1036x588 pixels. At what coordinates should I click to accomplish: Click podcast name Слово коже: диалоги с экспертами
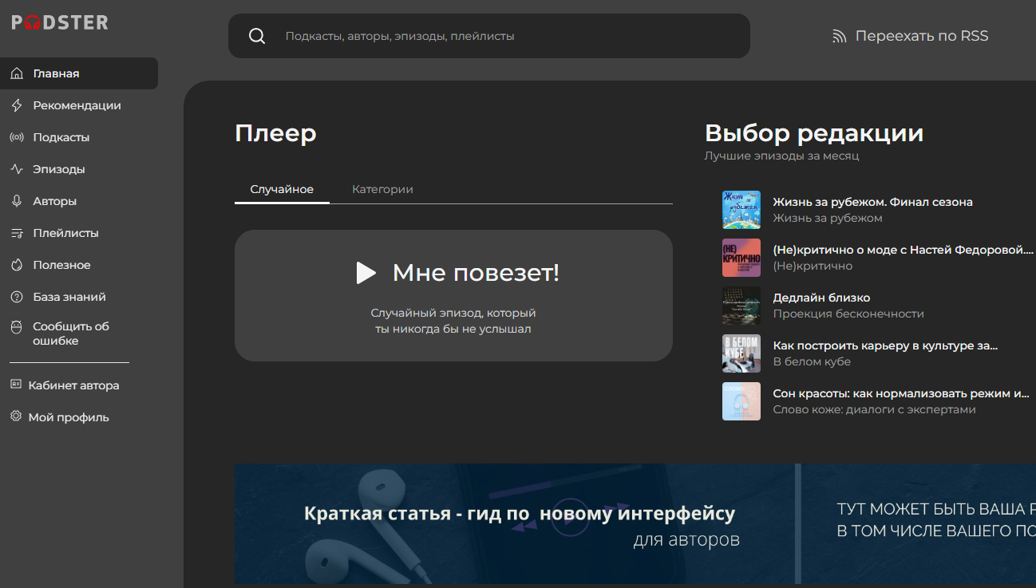[874, 409]
